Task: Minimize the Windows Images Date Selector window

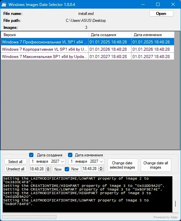Action: pos(143,5)
